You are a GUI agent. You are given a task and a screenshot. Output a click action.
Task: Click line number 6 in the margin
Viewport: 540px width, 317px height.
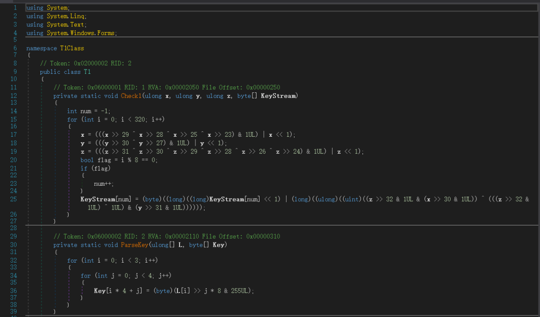tap(15, 48)
